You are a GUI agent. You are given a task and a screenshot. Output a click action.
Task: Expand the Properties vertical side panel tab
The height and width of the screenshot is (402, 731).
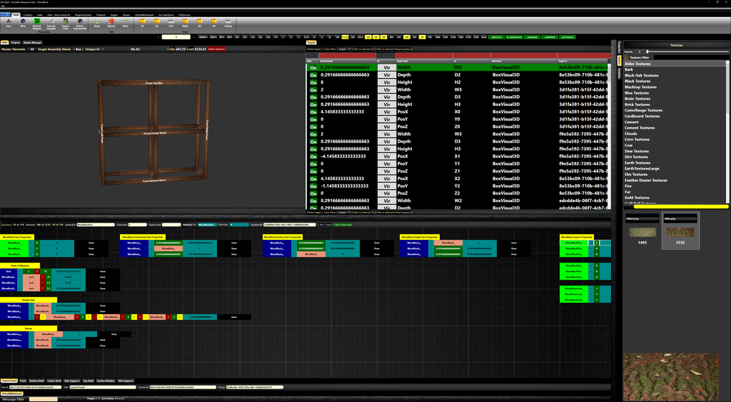point(620,48)
